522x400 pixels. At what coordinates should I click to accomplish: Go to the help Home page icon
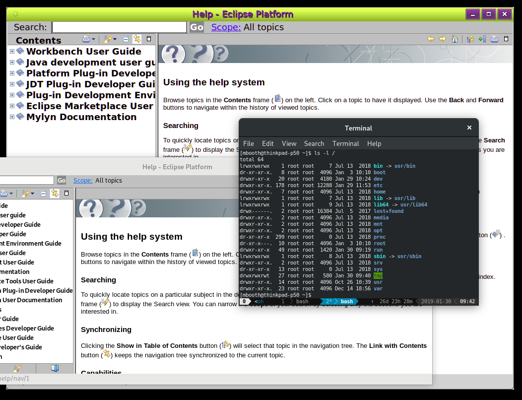click(x=455, y=39)
